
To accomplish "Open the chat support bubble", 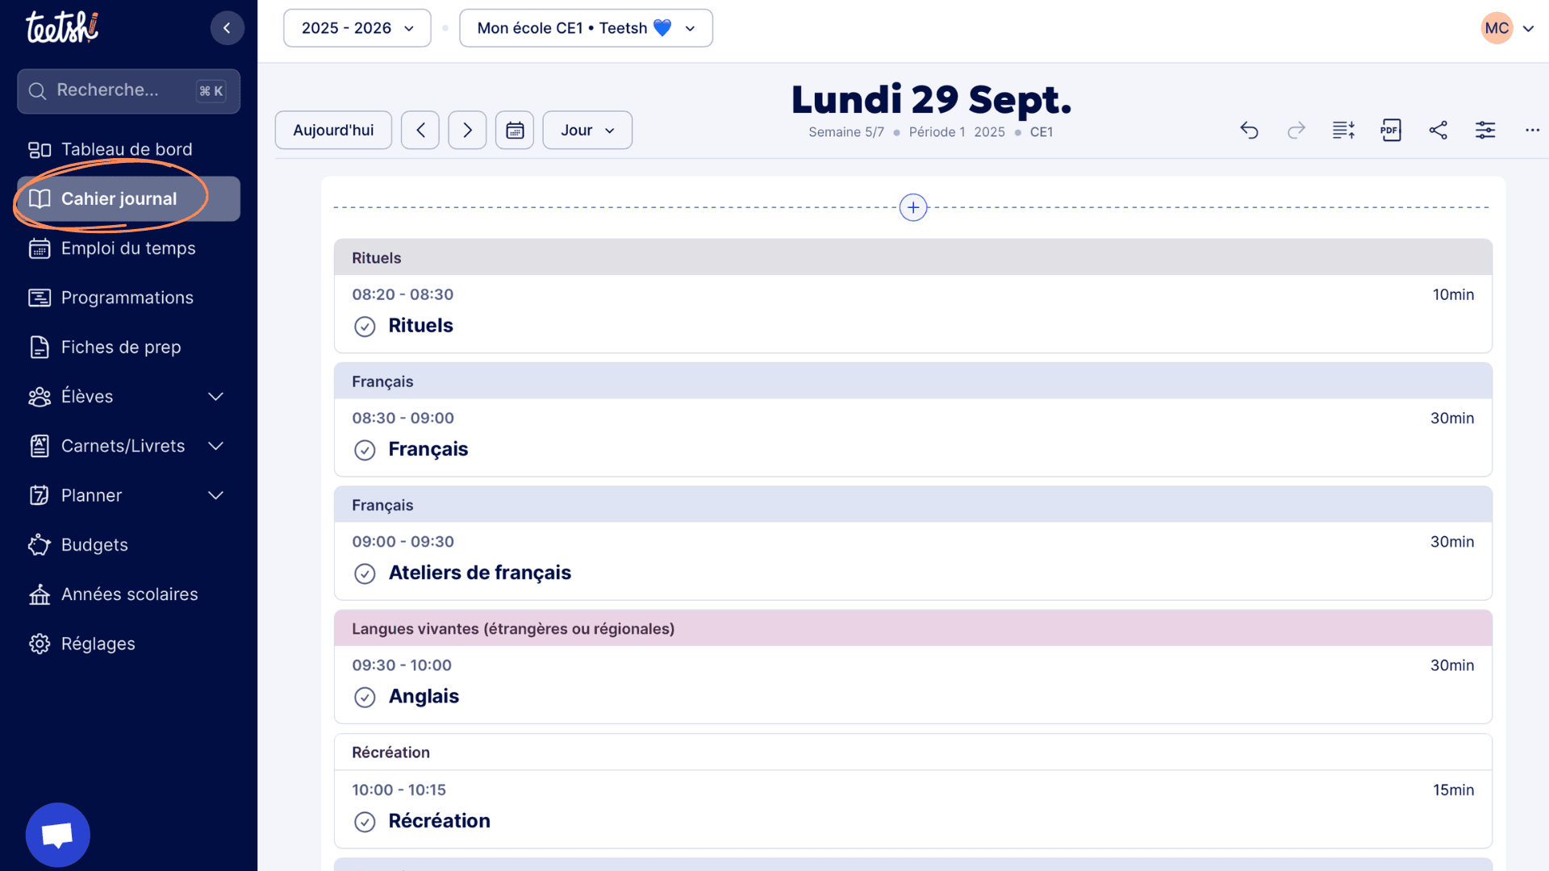I will coord(57,835).
